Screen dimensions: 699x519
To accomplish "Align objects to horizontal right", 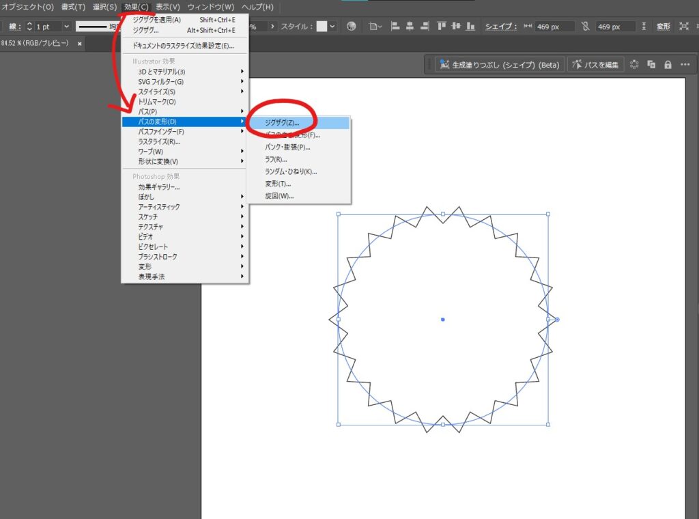I will 425,27.
